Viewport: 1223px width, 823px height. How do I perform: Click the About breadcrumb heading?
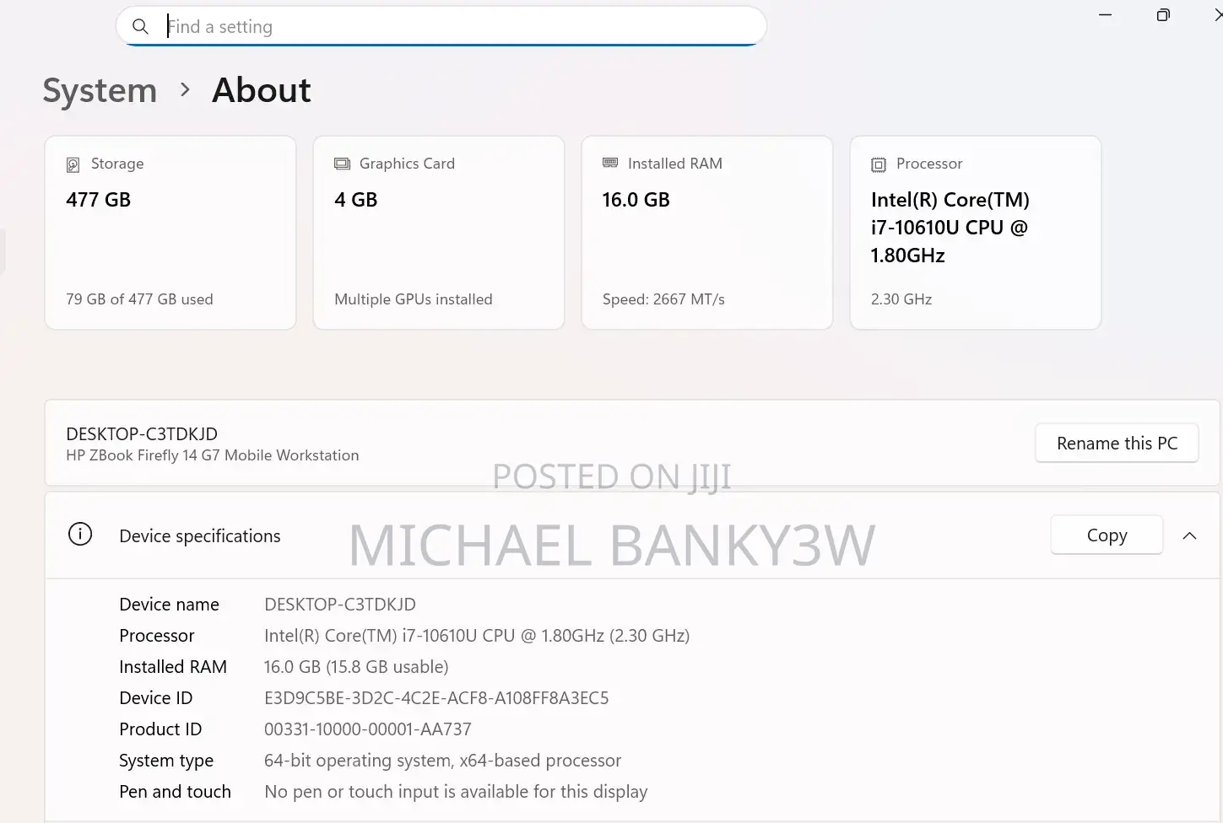coord(262,90)
